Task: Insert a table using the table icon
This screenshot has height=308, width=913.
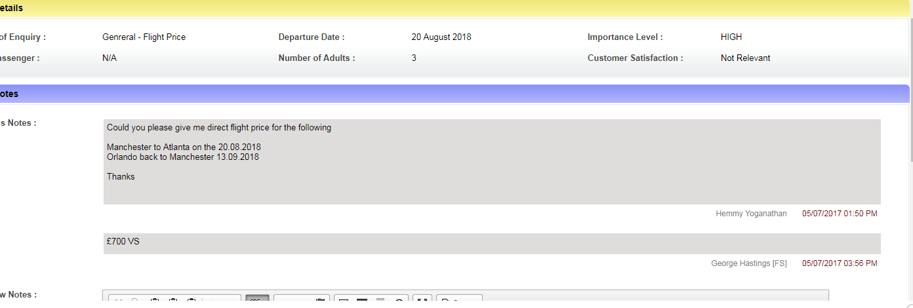Action: coord(343,301)
